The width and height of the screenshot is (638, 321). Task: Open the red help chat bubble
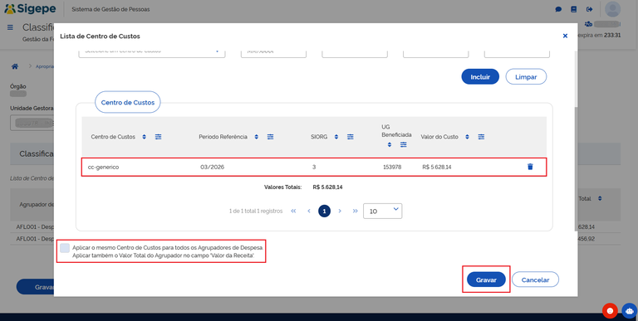click(x=610, y=311)
